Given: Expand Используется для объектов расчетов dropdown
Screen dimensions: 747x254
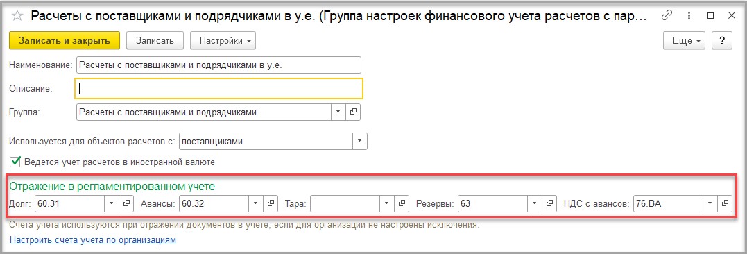Looking at the screenshot, I should [360, 141].
